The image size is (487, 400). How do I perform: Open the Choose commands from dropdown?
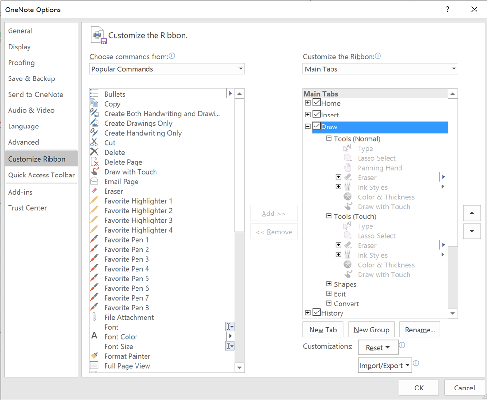pos(167,68)
